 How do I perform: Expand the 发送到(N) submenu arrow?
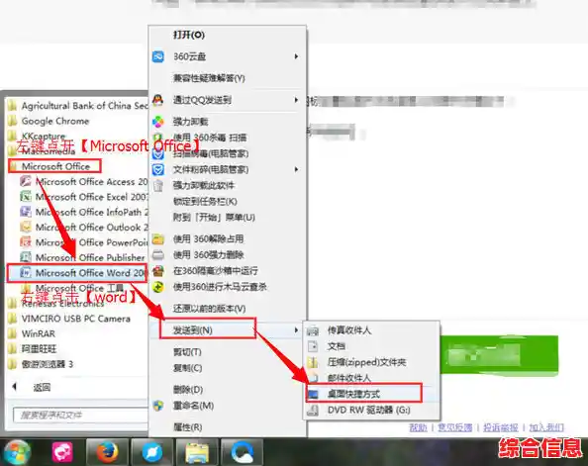(296, 330)
